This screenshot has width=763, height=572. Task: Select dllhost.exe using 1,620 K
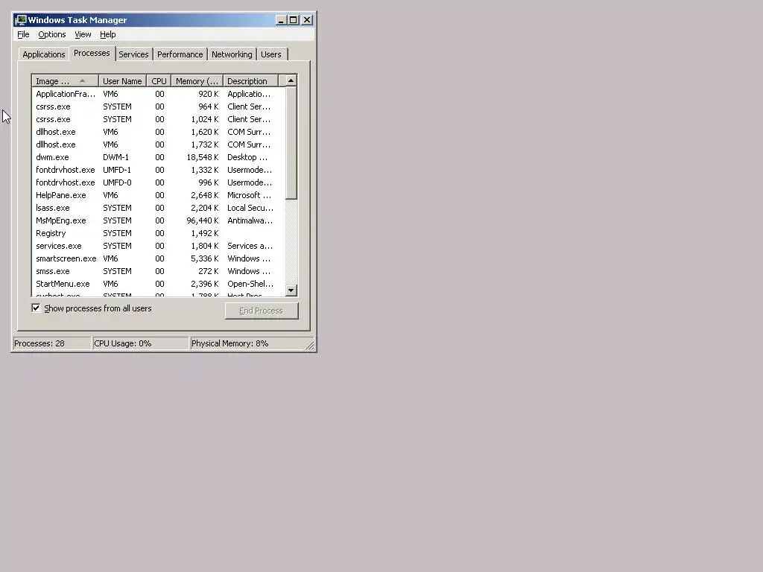pyautogui.click(x=158, y=132)
